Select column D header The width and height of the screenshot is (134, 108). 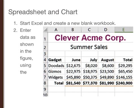[106, 30]
